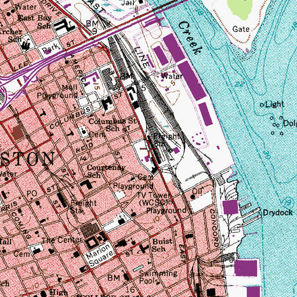Choose the "Buist Sch" school label
Image resolution: width=297 pixels, height=297 pixels.
click(162, 245)
